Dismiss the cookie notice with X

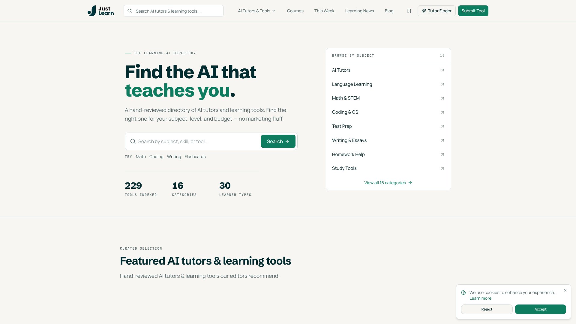click(x=565, y=290)
